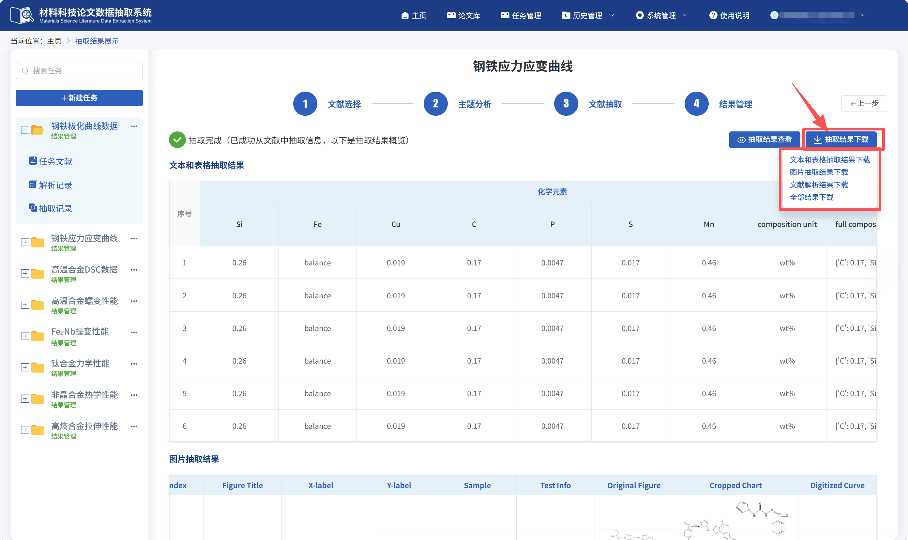This screenshot has width=908, height=540.
Task: Click the search magnifier icon in task search
Action: coord(25,70)
